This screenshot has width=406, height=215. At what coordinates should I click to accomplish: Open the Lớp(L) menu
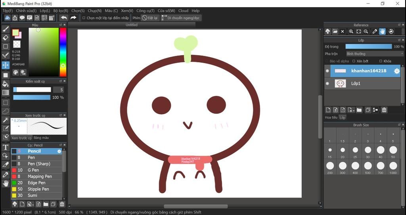[45, 11]
